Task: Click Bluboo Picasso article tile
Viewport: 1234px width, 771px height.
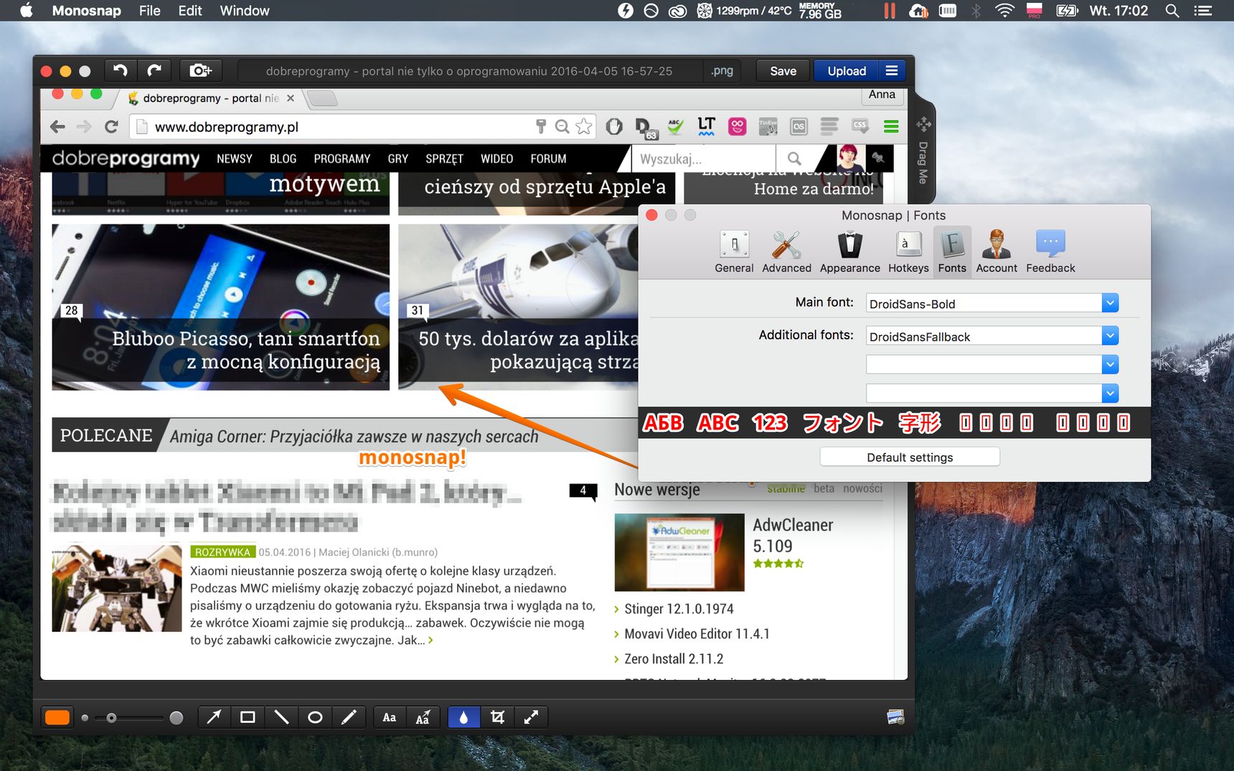Action: (220, 307)
